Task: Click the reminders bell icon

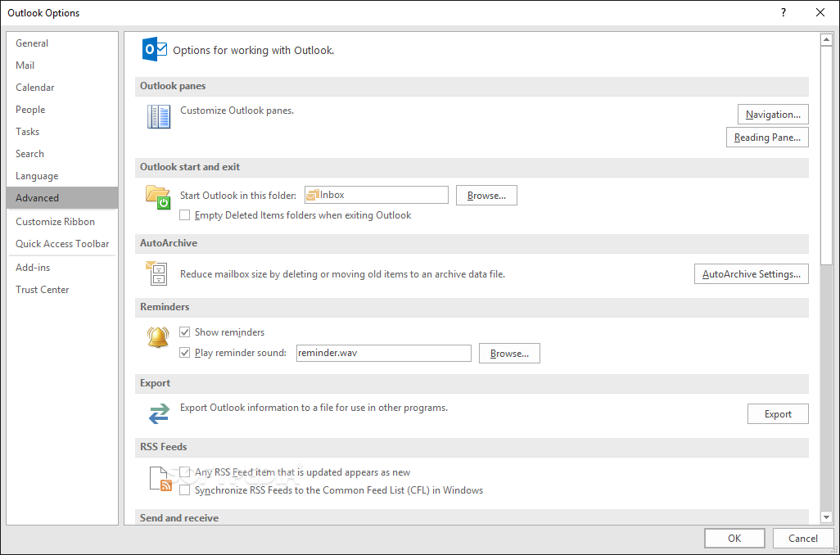Action: 158,336
